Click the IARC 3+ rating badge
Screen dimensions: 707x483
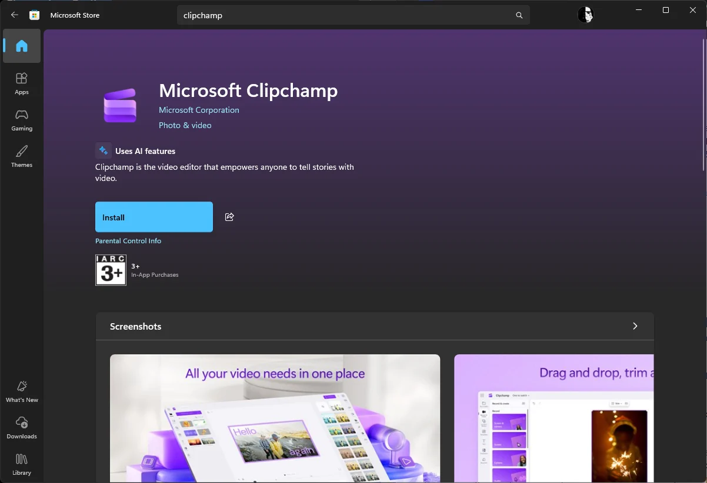111,270
